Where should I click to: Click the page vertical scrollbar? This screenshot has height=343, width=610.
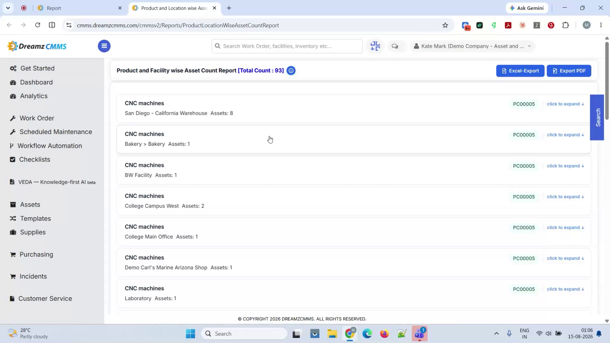point(607,81)
